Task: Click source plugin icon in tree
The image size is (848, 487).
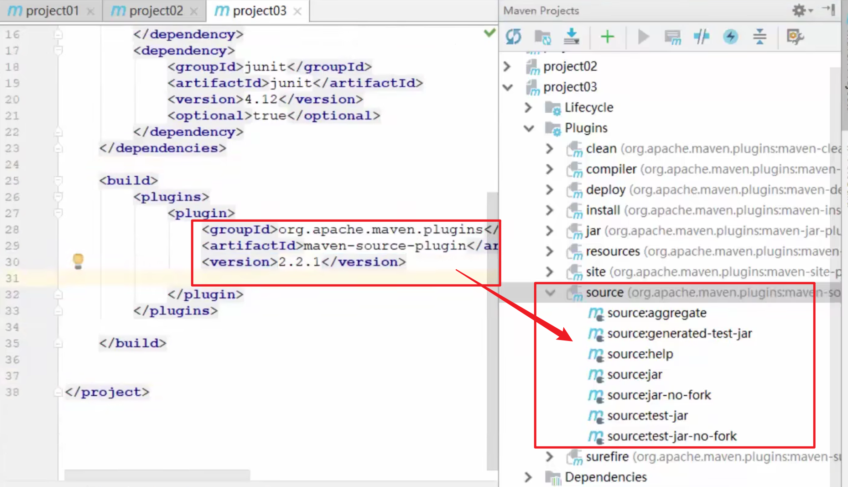Action: [x=574, y=293]
